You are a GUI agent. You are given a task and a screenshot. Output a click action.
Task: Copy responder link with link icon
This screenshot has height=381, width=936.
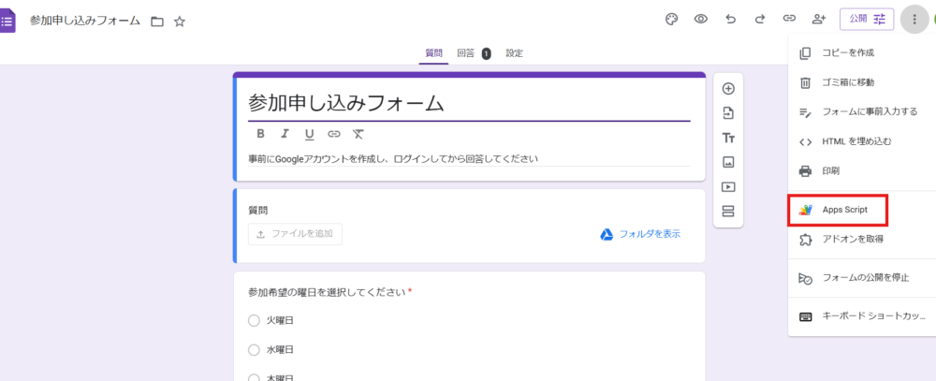tap(789, 19)
